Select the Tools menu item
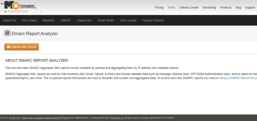 tap(171, 8)
